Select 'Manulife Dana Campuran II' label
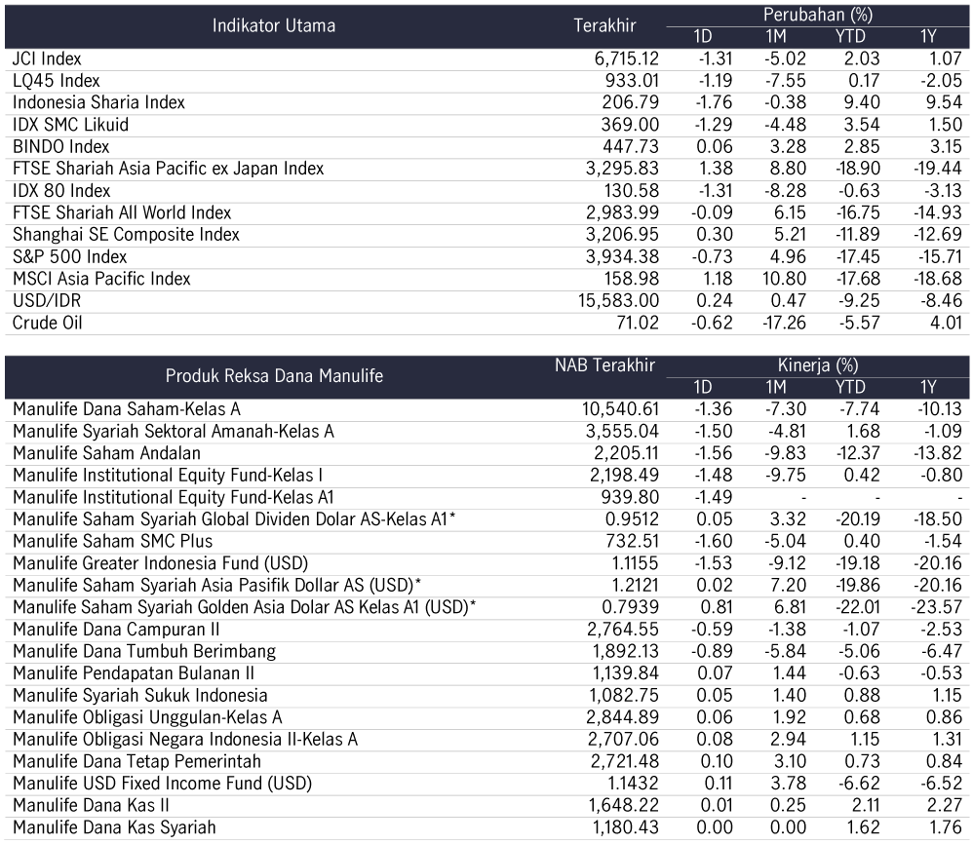Viewport: 973px width, 844px height. (x=116, y=630)
